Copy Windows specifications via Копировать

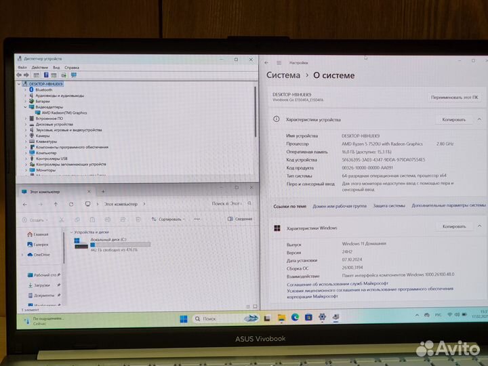tap(454, 226)
